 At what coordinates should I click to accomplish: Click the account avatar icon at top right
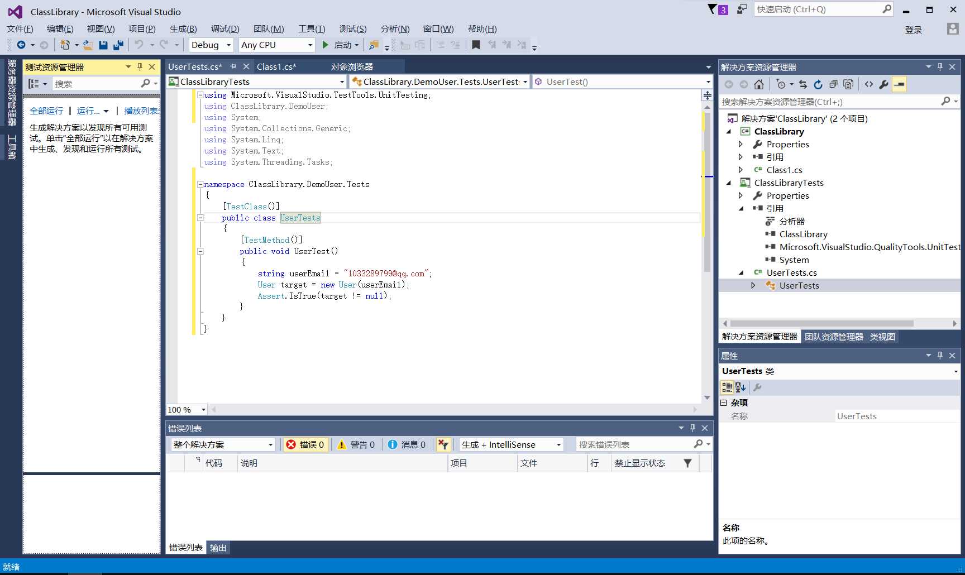953,29
